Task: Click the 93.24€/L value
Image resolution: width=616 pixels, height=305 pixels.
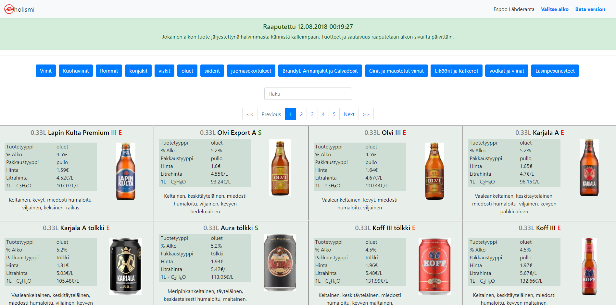Action: (x=220, y=182)
